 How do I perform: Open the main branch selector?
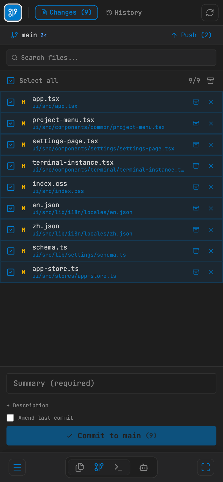(29, 35)
